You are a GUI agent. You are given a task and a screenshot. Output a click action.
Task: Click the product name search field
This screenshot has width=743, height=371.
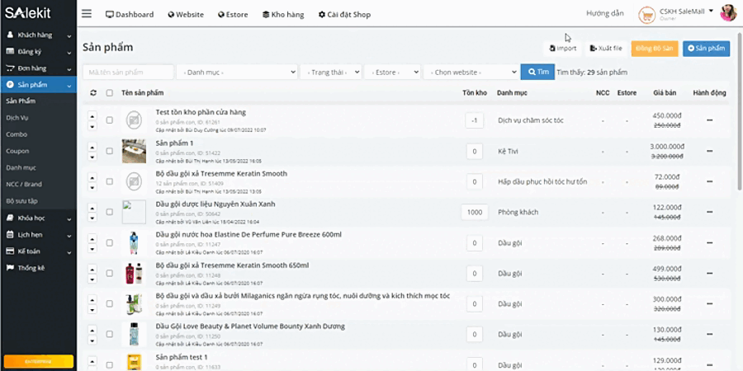[128, 73]
